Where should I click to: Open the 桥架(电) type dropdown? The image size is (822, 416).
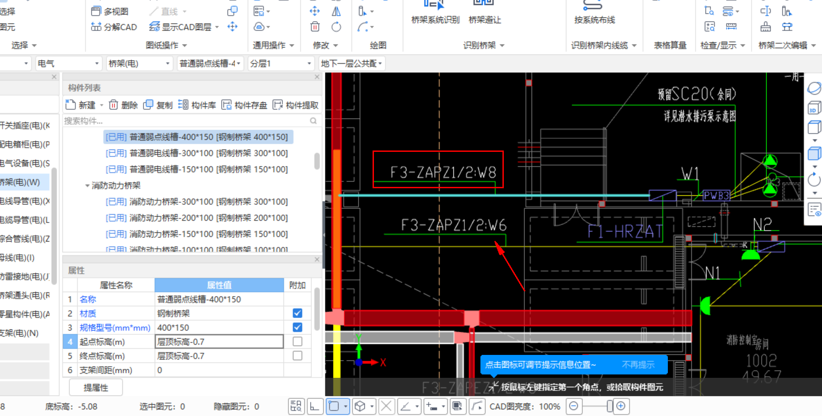[x=139, y=63]
